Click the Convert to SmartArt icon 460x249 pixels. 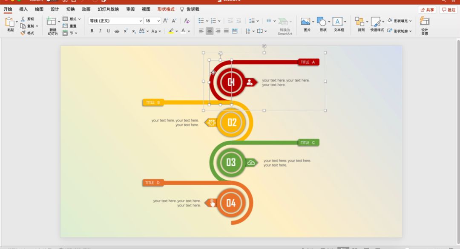(x=283, y=22)
